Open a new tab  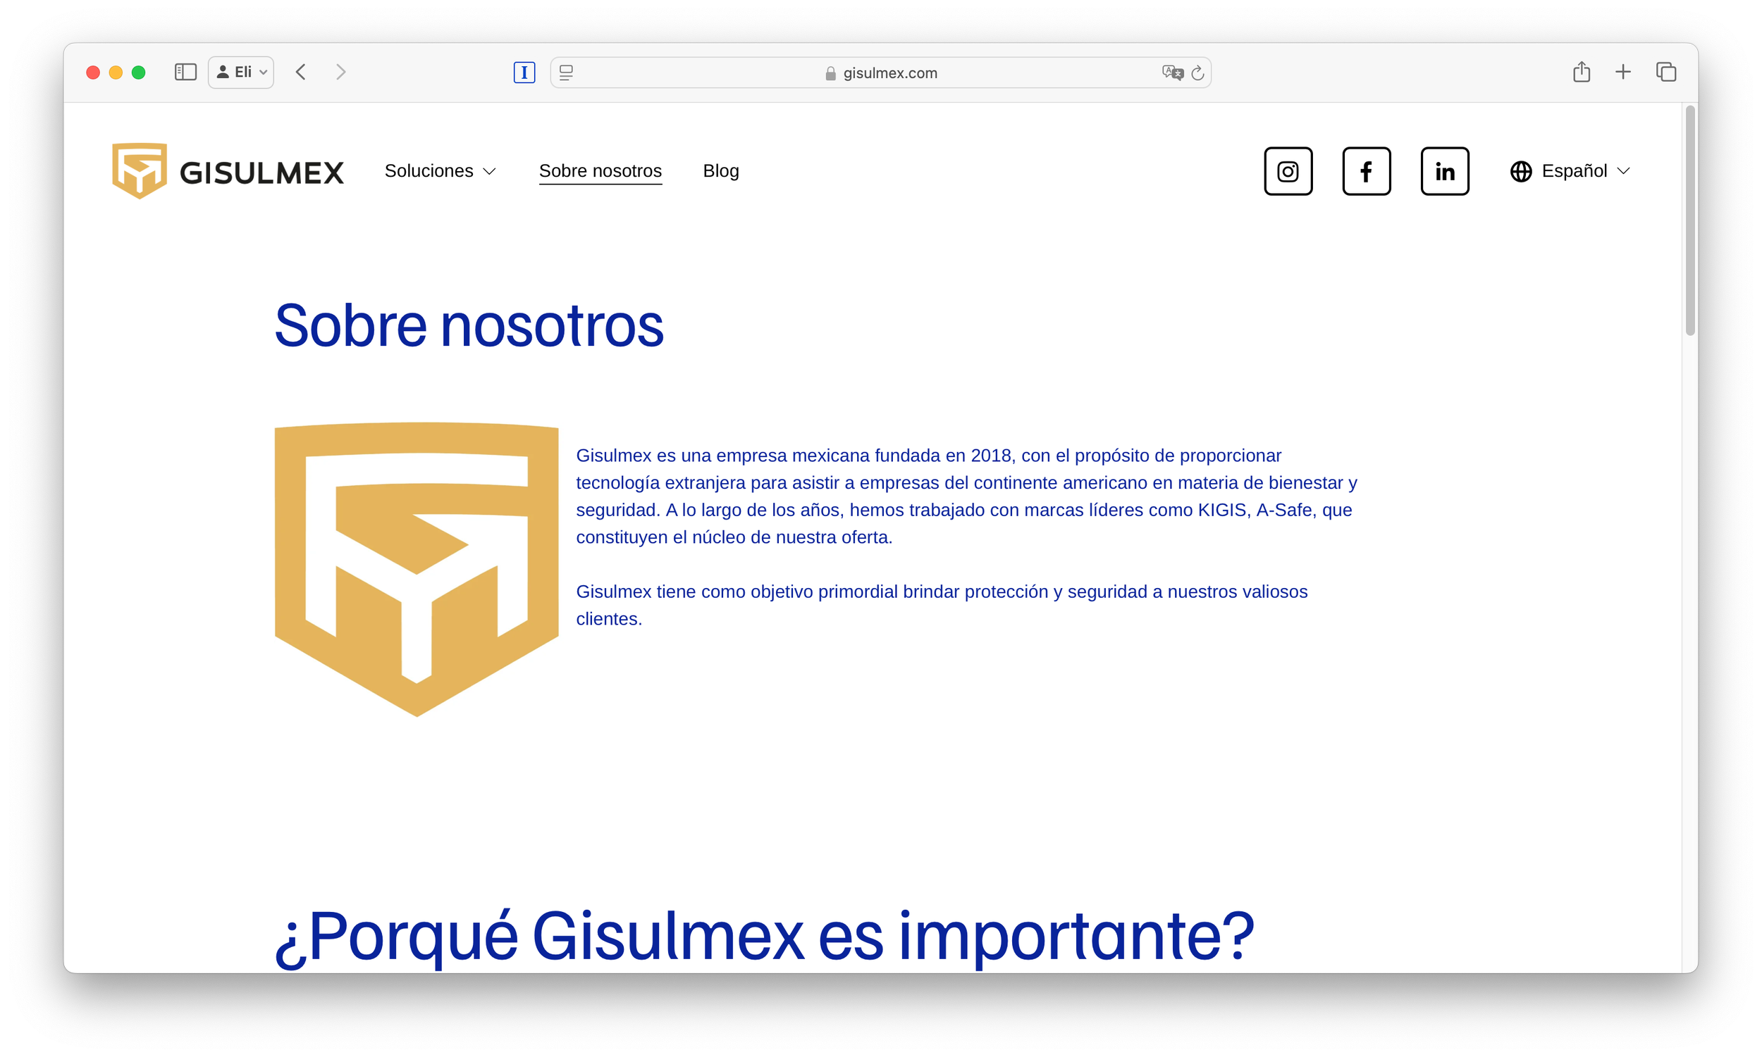[1622, 72]
